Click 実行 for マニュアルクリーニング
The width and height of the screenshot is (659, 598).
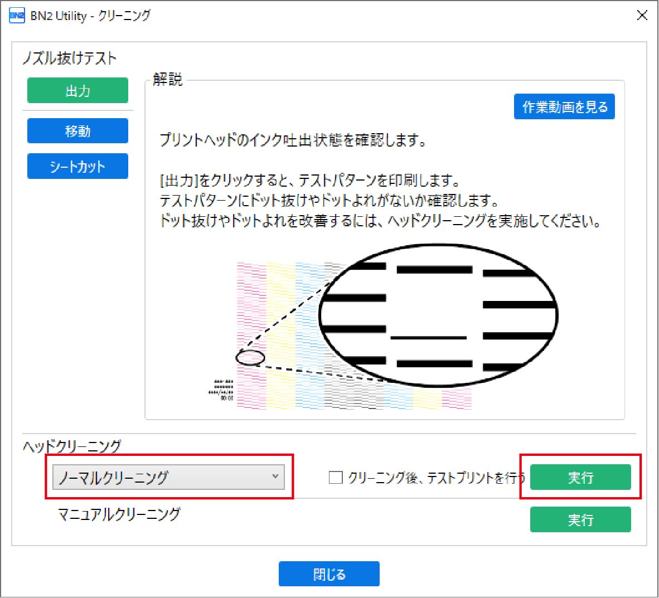580,519
